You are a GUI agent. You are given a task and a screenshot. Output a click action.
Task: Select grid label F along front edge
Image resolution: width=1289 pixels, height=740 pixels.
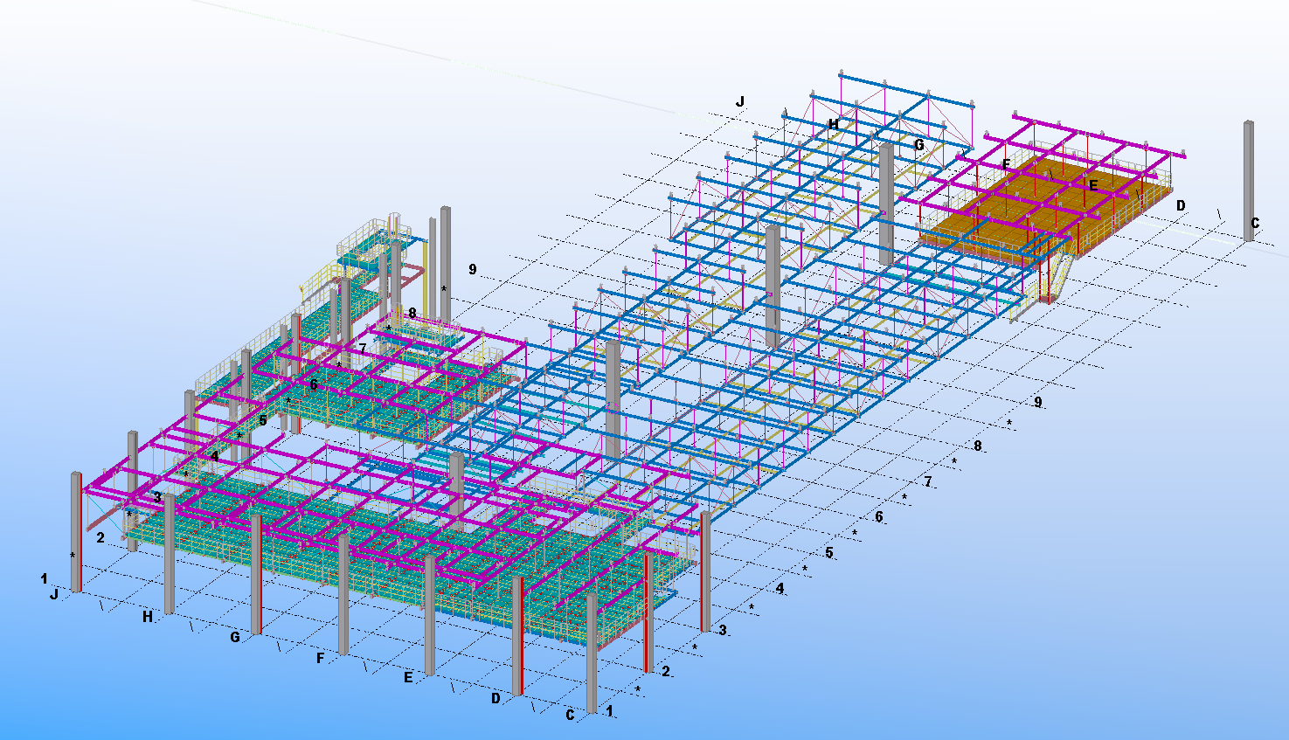321,658
